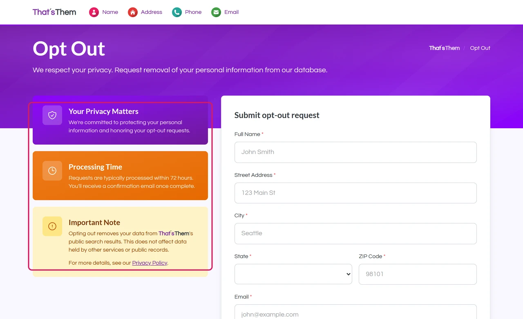This screenshot has height=319, width=523.
Task: Focus the Email address input field
Action: point(355,312)
